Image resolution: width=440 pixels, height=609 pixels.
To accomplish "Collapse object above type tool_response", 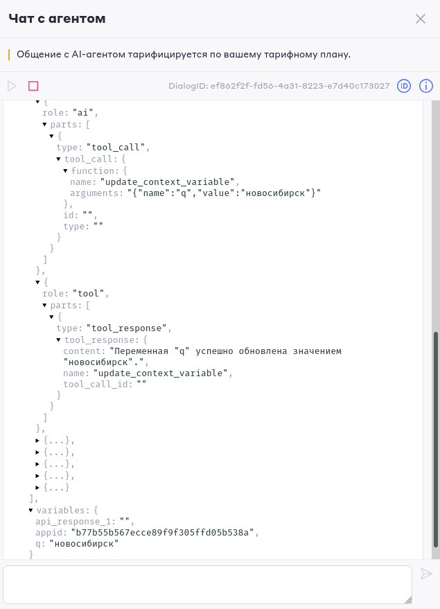I will coord(52,317).
